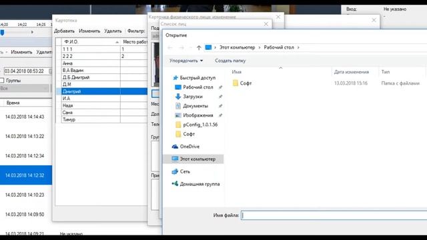Click the timeline play arrow
Image resolution: width=427 pixels, height=240 pixels.
[x=32, y=32]
